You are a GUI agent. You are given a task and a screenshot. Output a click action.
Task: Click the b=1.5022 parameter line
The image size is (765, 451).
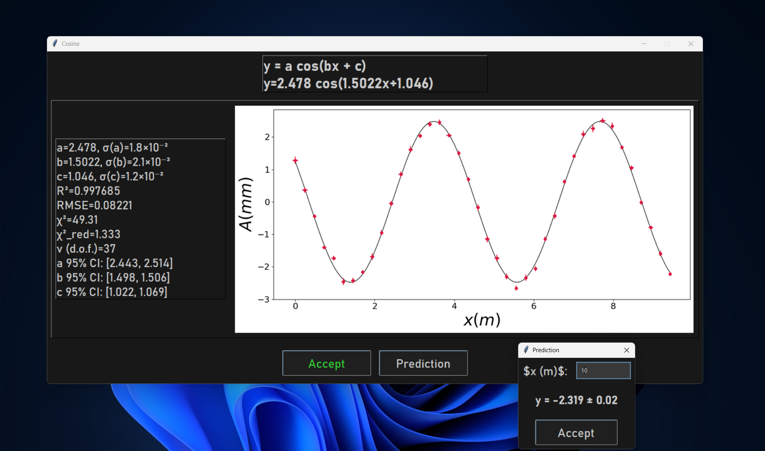[113, 162]
